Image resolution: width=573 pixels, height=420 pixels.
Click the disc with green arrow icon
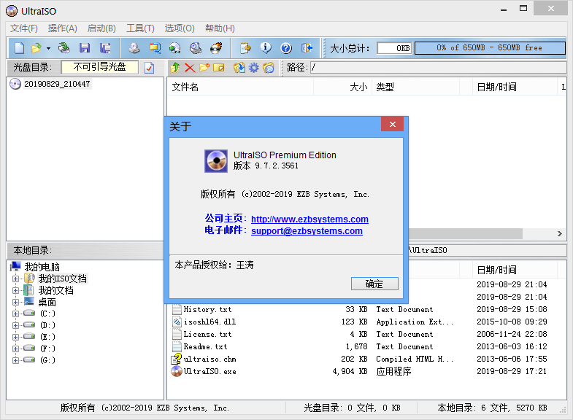point(175,48)
